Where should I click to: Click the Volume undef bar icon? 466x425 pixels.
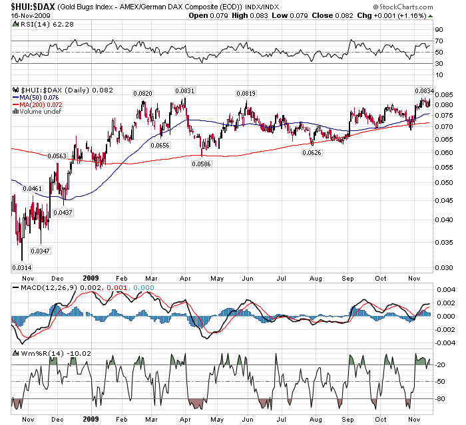[16, 111]
